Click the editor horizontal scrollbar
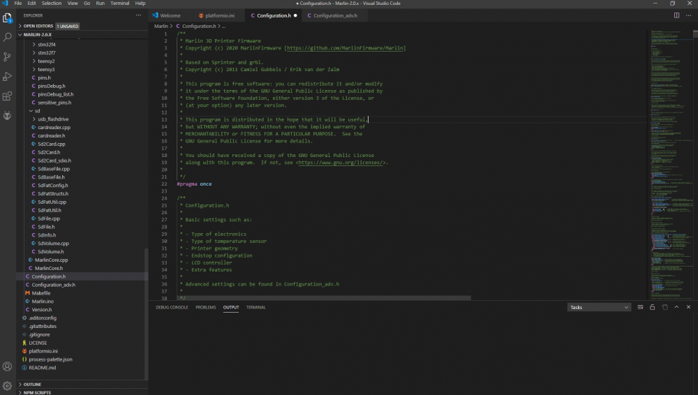The image size is (698, 395). click(324, 297)
